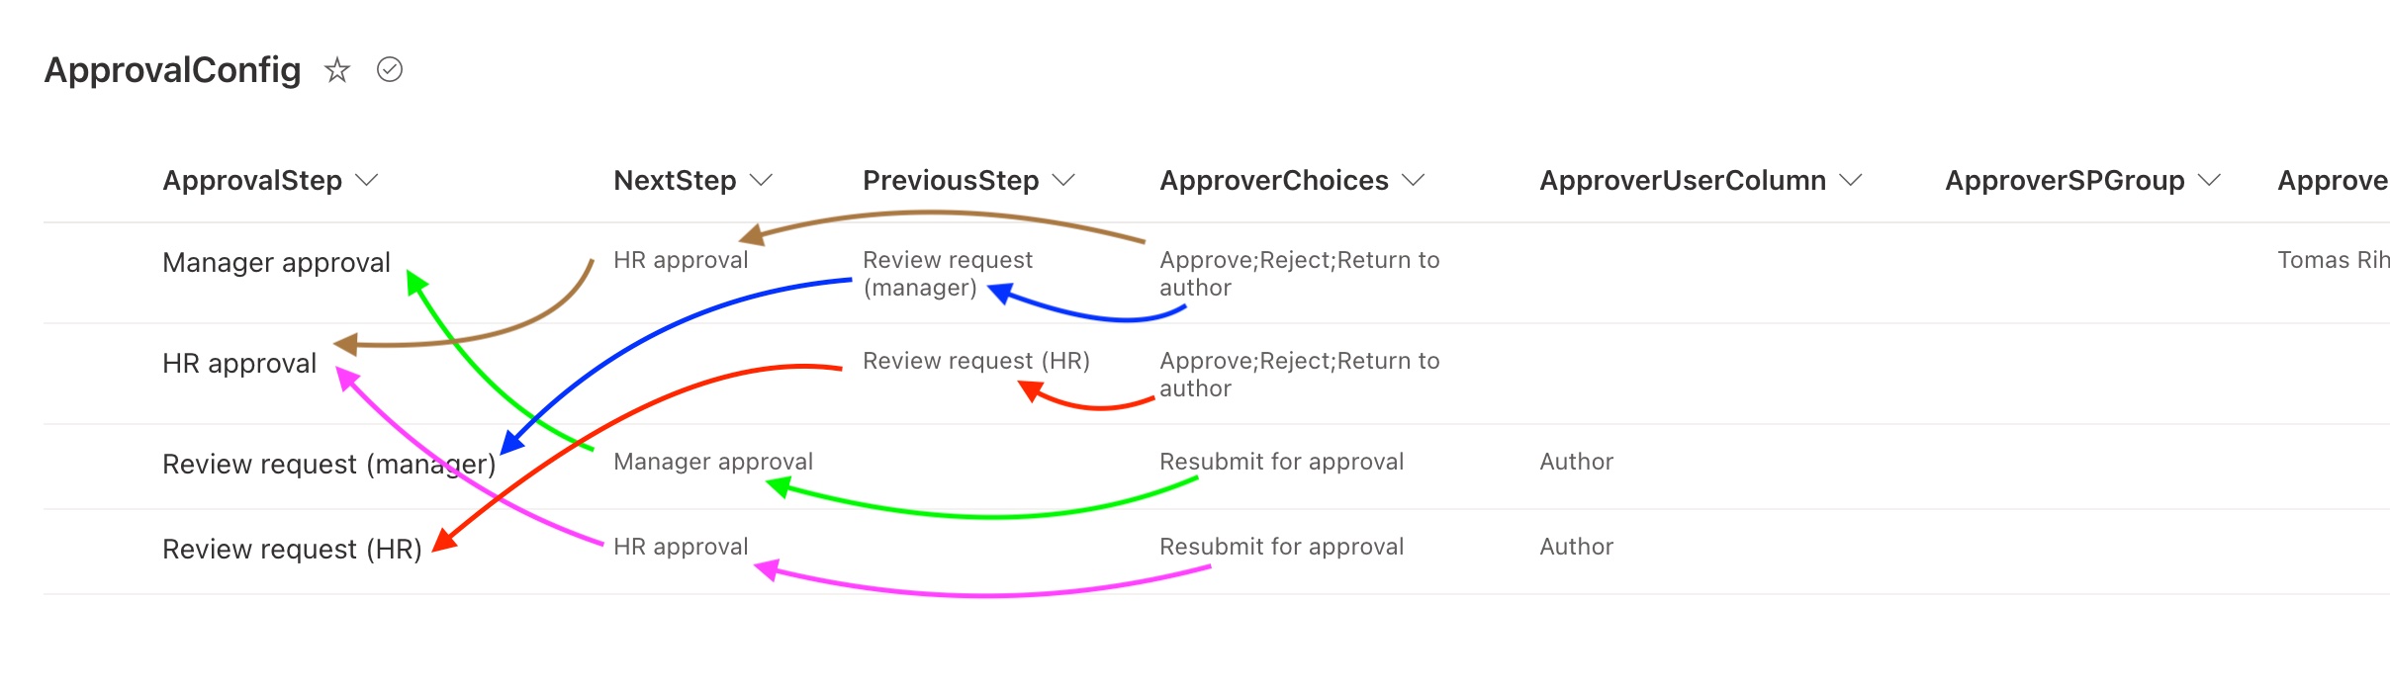
Task: Click the HR approval row entry
Action: 240,363
